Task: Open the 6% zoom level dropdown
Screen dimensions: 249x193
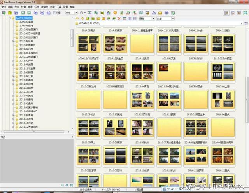Action: tap(75, 13)
